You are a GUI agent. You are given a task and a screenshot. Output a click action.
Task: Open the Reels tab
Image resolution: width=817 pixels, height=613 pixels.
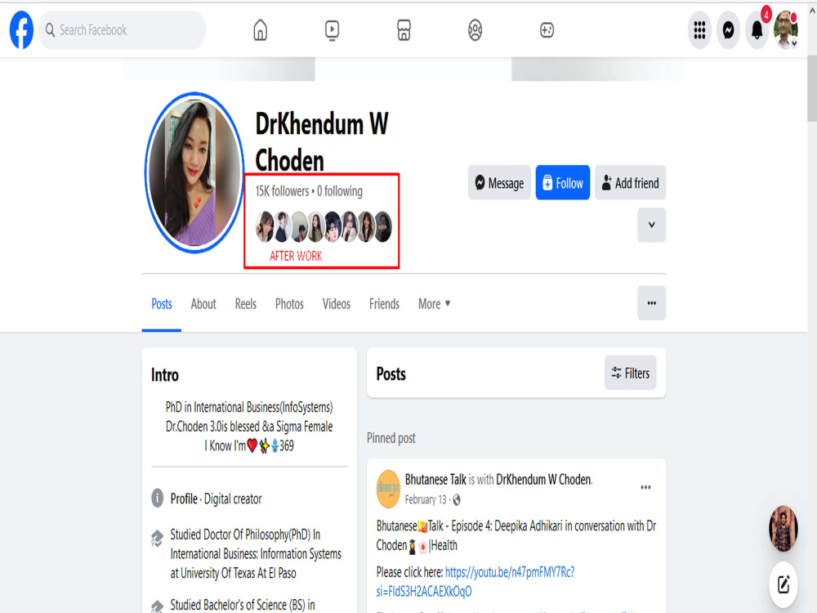[245, 304]
